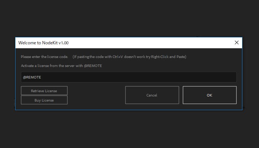Viewport: 259px width, 148px height.
Task: Open the Buy License page
Action: (x=44, y=100)
